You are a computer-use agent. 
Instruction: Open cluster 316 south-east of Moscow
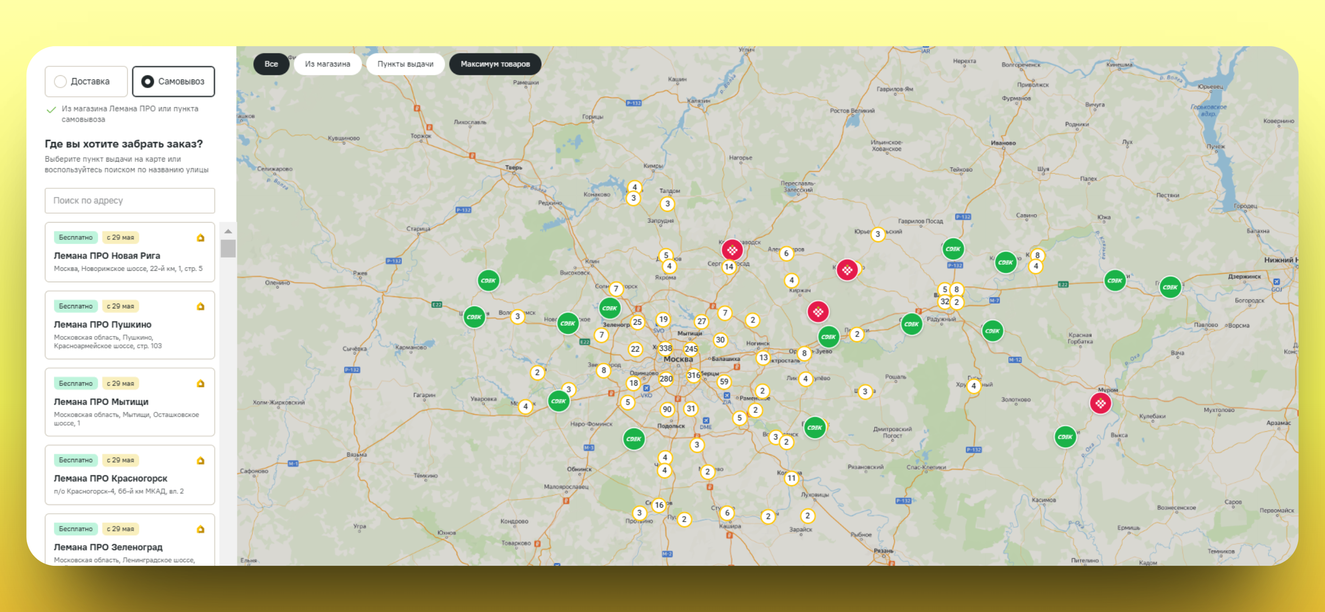click(x=694, y=375)
